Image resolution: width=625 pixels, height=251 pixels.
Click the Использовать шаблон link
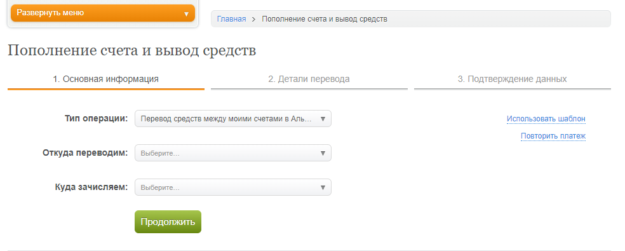pos(546,119)
